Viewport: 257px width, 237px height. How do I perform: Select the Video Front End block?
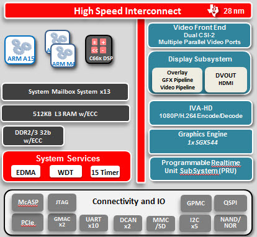click(x=199, y=35)
